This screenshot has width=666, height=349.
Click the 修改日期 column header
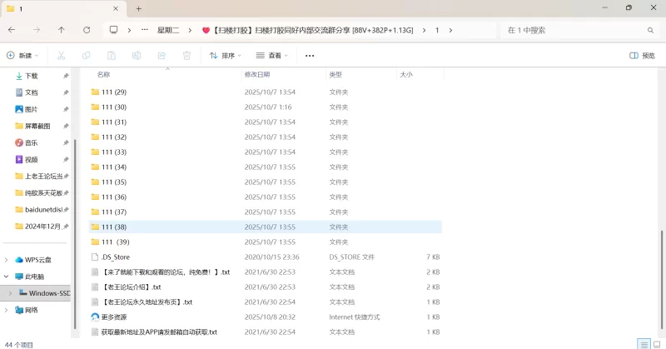257,74
